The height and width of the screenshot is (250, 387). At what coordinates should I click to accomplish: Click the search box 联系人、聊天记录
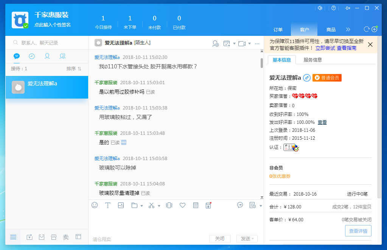click(47, 43)
